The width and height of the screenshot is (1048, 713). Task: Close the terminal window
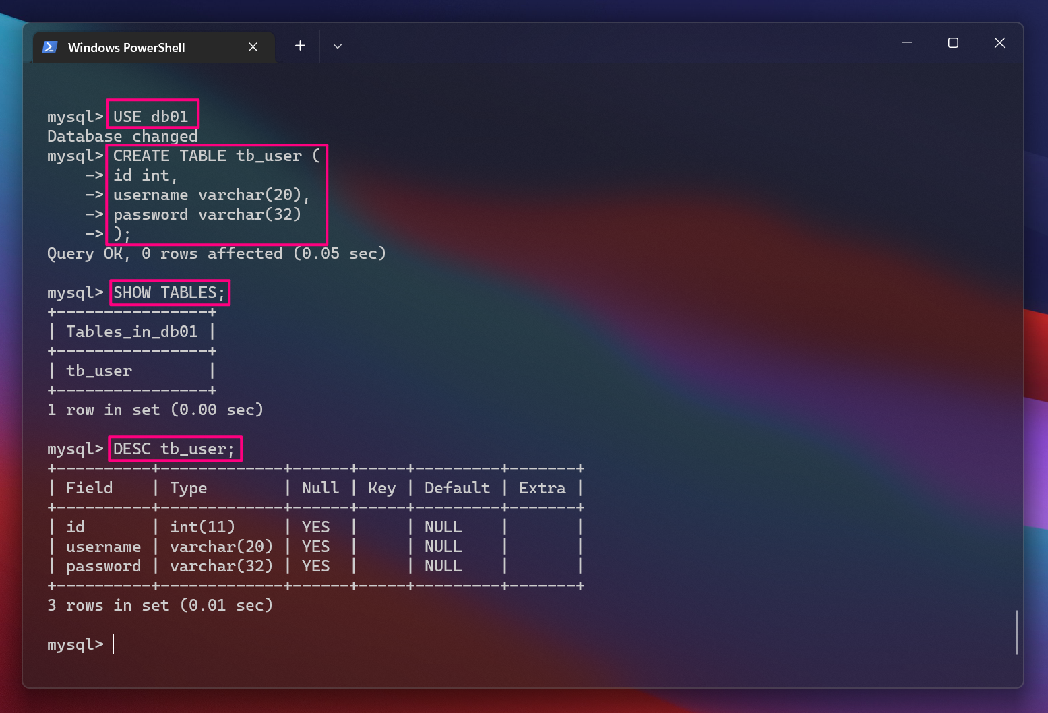[x=999, y=43]
